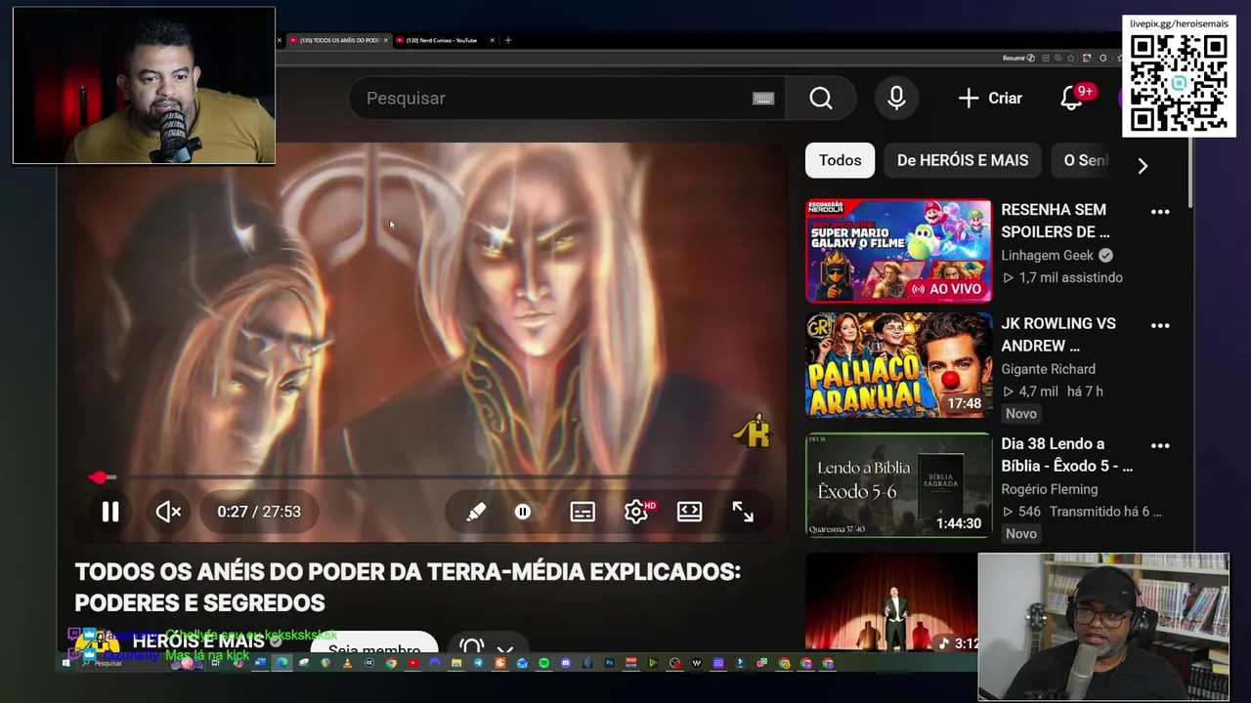Open options menu for Dia 38 Lendo a Bíblia

(x=1160, y=445)
